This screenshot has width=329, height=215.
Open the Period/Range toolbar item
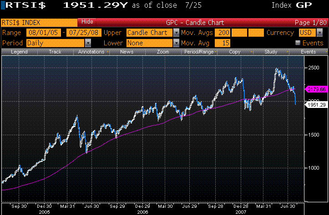click(199, 52)
